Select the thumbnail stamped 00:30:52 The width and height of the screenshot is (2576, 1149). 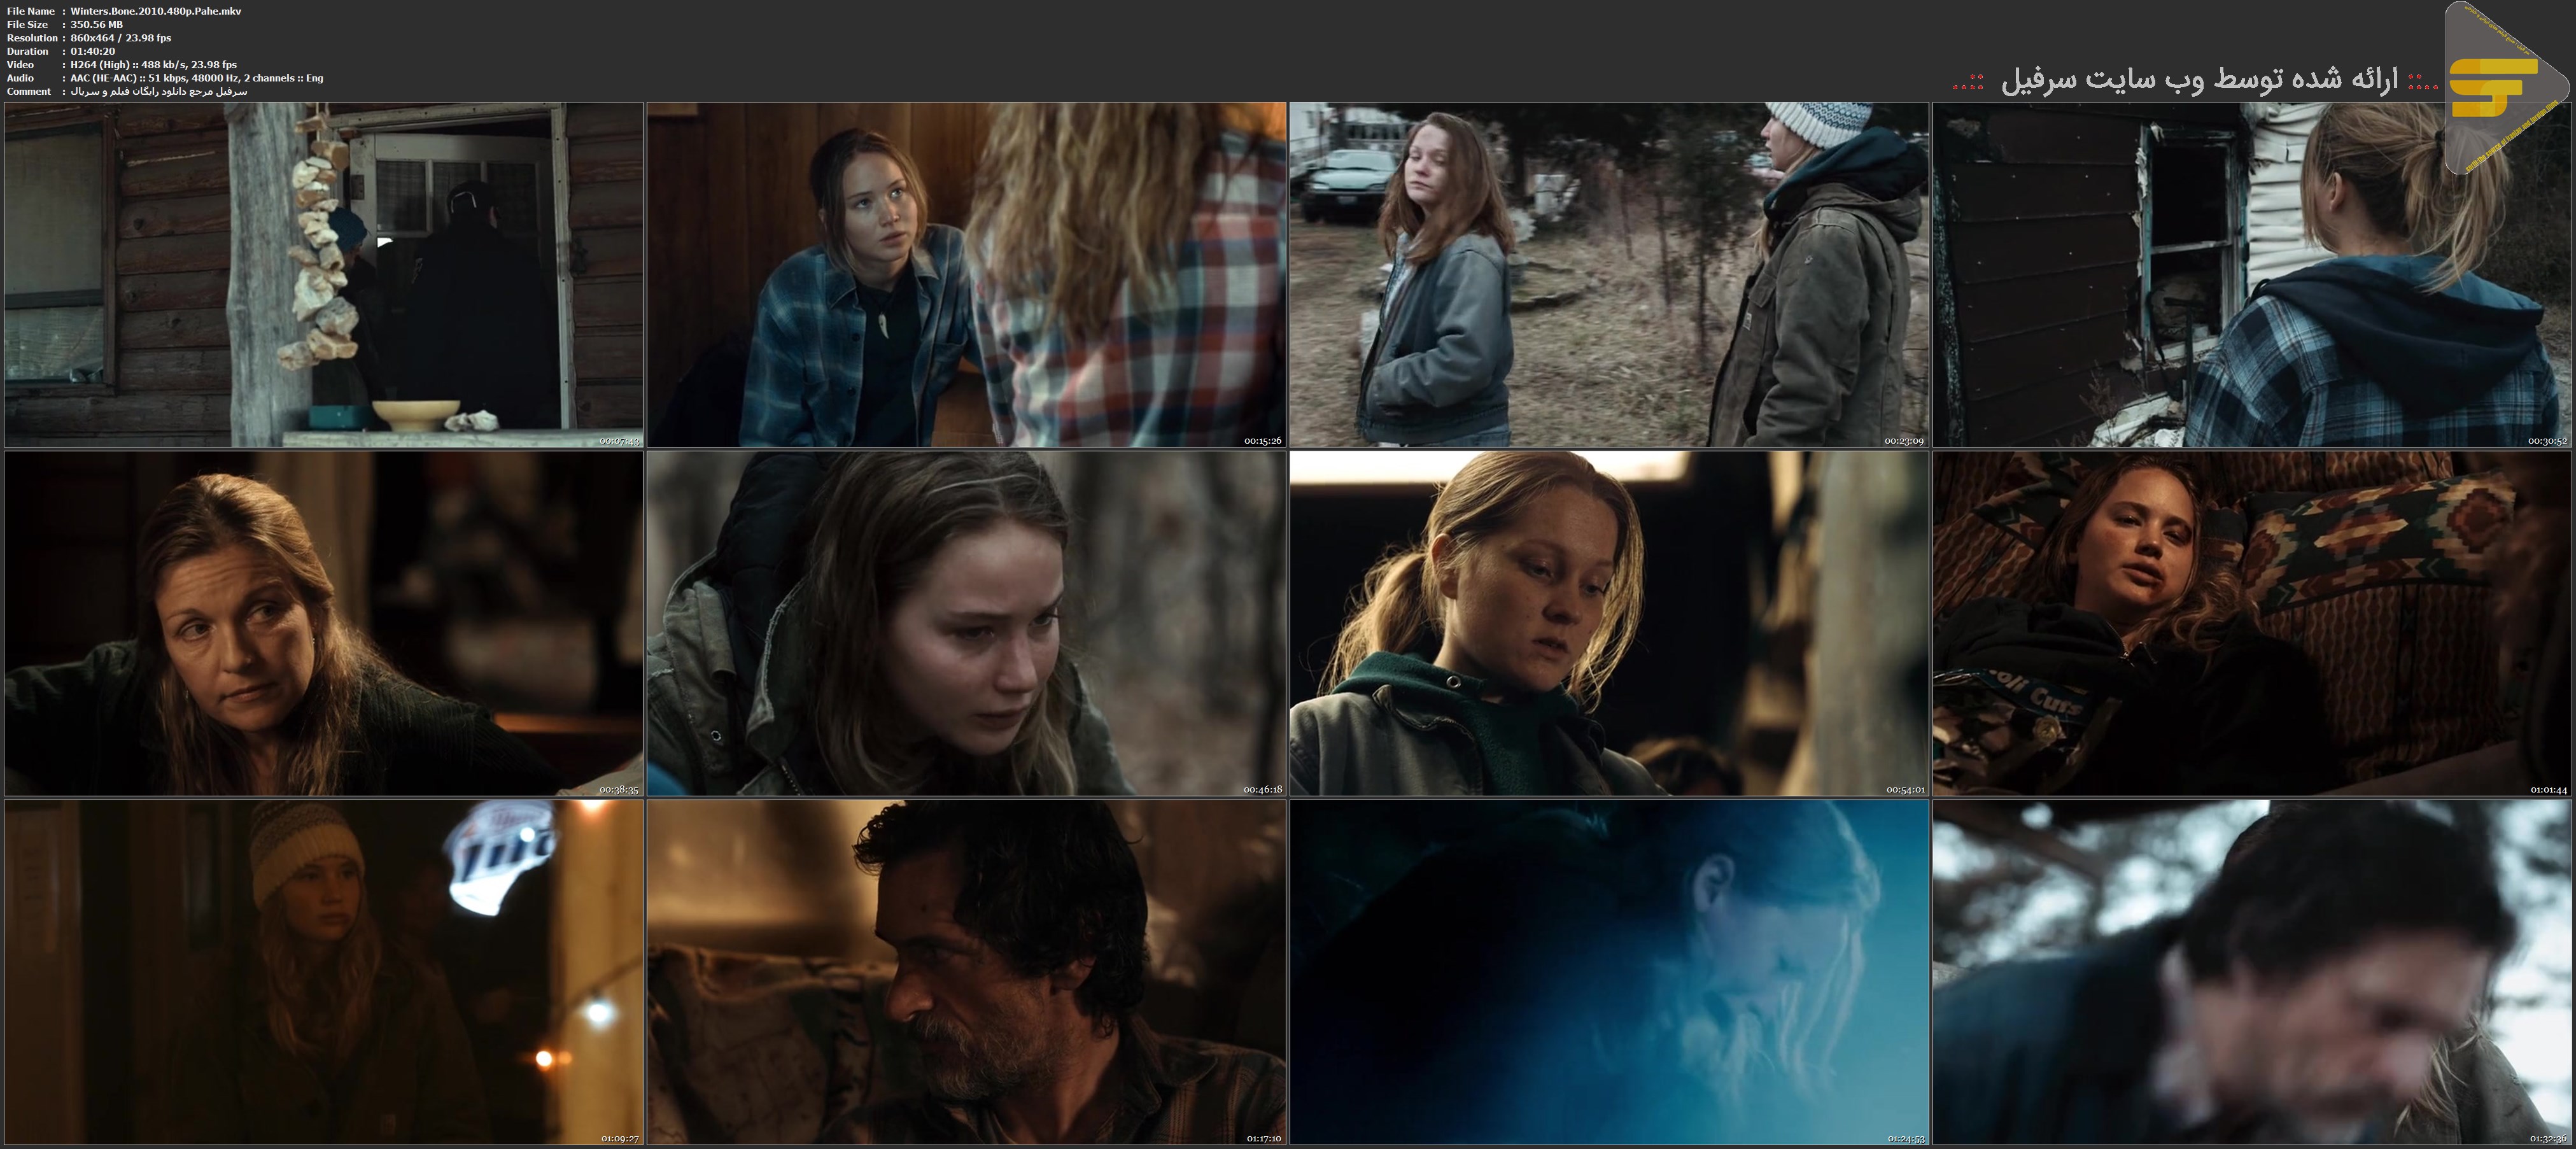coord(2251,274)
